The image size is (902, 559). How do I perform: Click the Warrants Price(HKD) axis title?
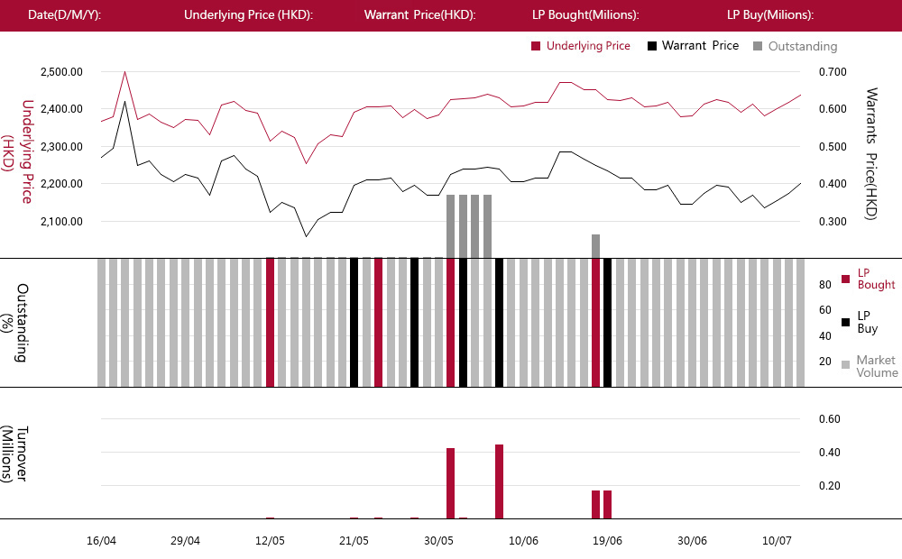pos(871,153)
